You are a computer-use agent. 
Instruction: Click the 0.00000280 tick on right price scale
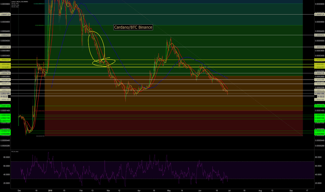coord(320,146)
